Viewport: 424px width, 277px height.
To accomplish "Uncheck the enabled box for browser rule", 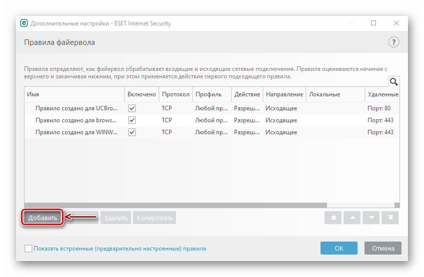I will tap(132, 120).
